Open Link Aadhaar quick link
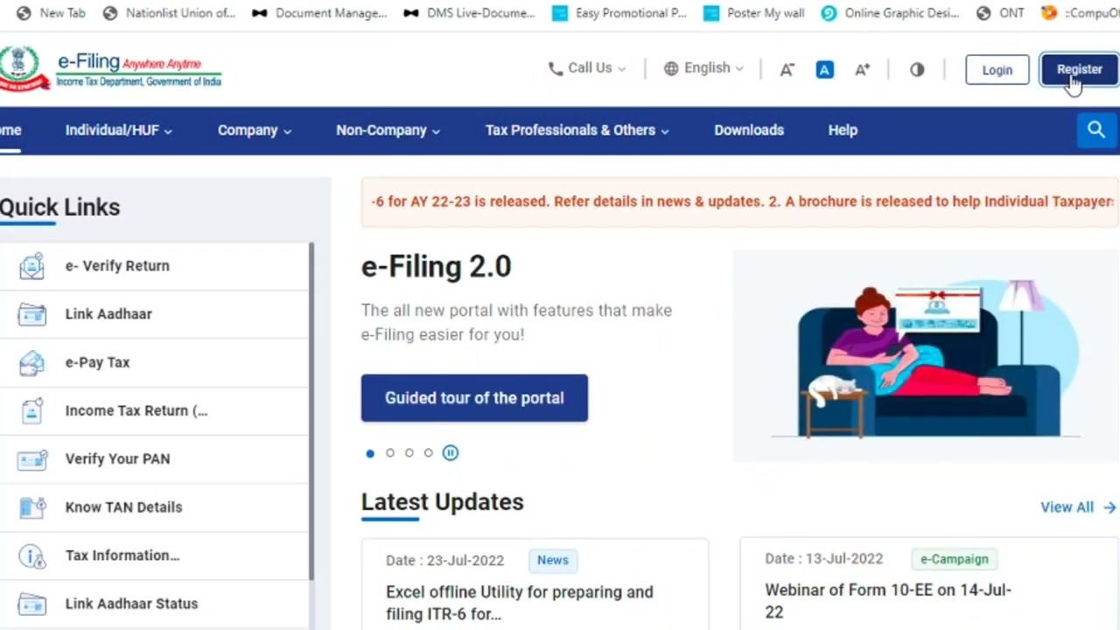The image size is (1120, 630). coord(155,314)
